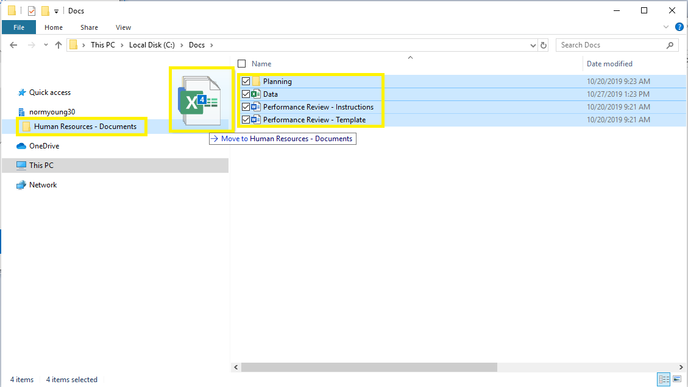Open OneDrive in navigation pane

click(44, 146)
